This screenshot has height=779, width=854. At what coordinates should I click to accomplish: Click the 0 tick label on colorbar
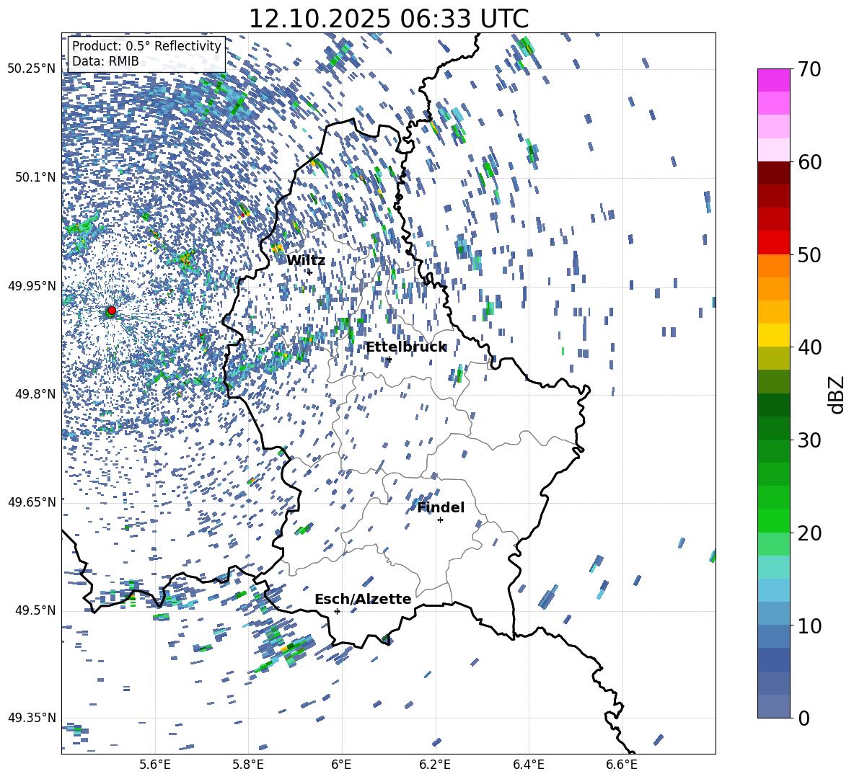(804, 718)
